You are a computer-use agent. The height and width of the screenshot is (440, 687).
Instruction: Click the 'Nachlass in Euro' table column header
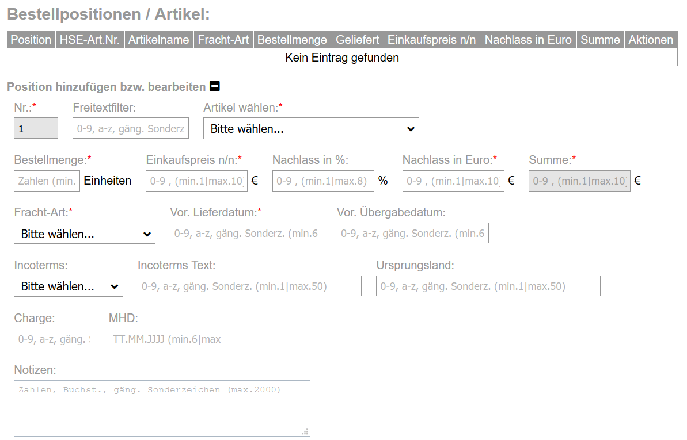pyautogui.click(x=529, y=40)
